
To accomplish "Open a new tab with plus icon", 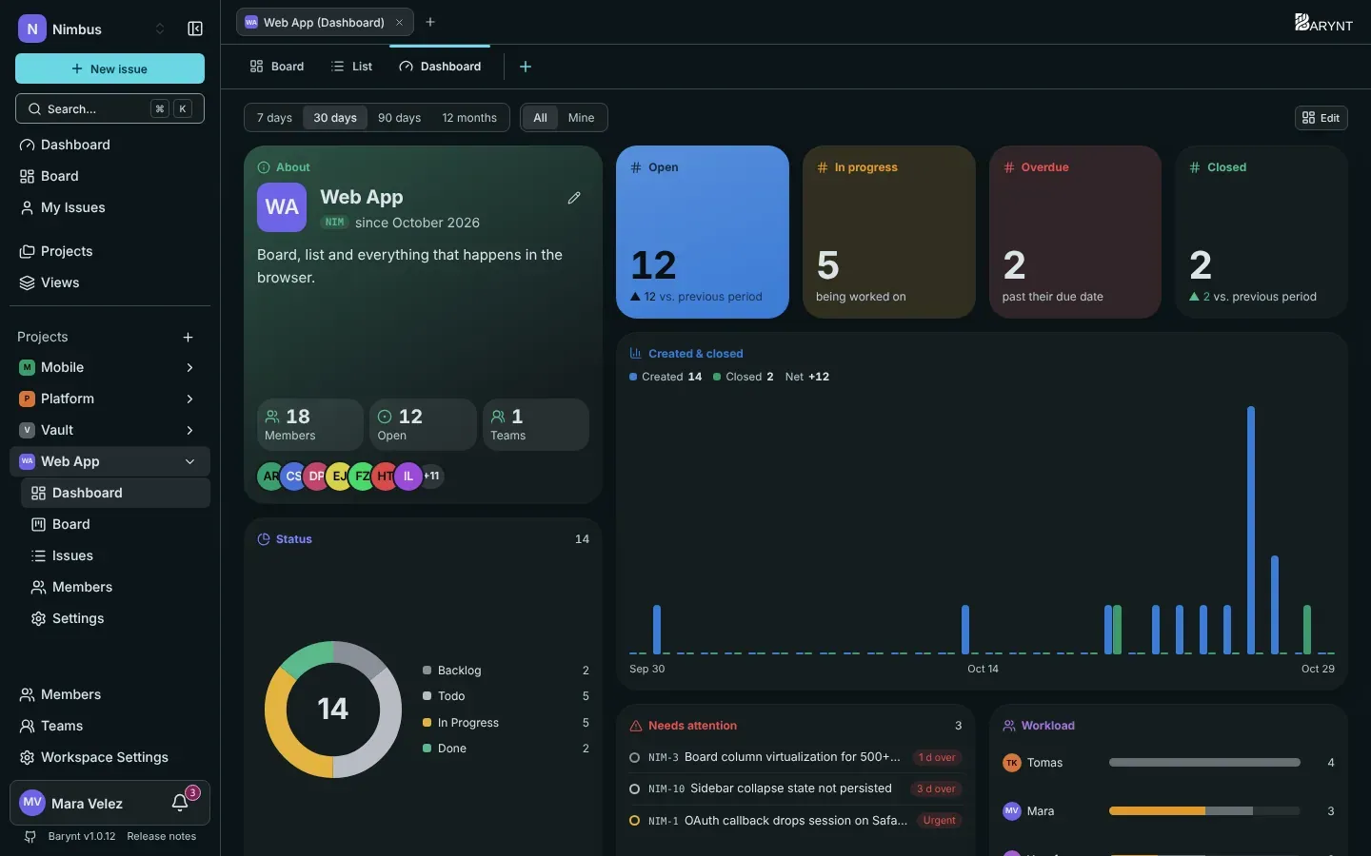I will pyautogui.click(x=430, y=22).
